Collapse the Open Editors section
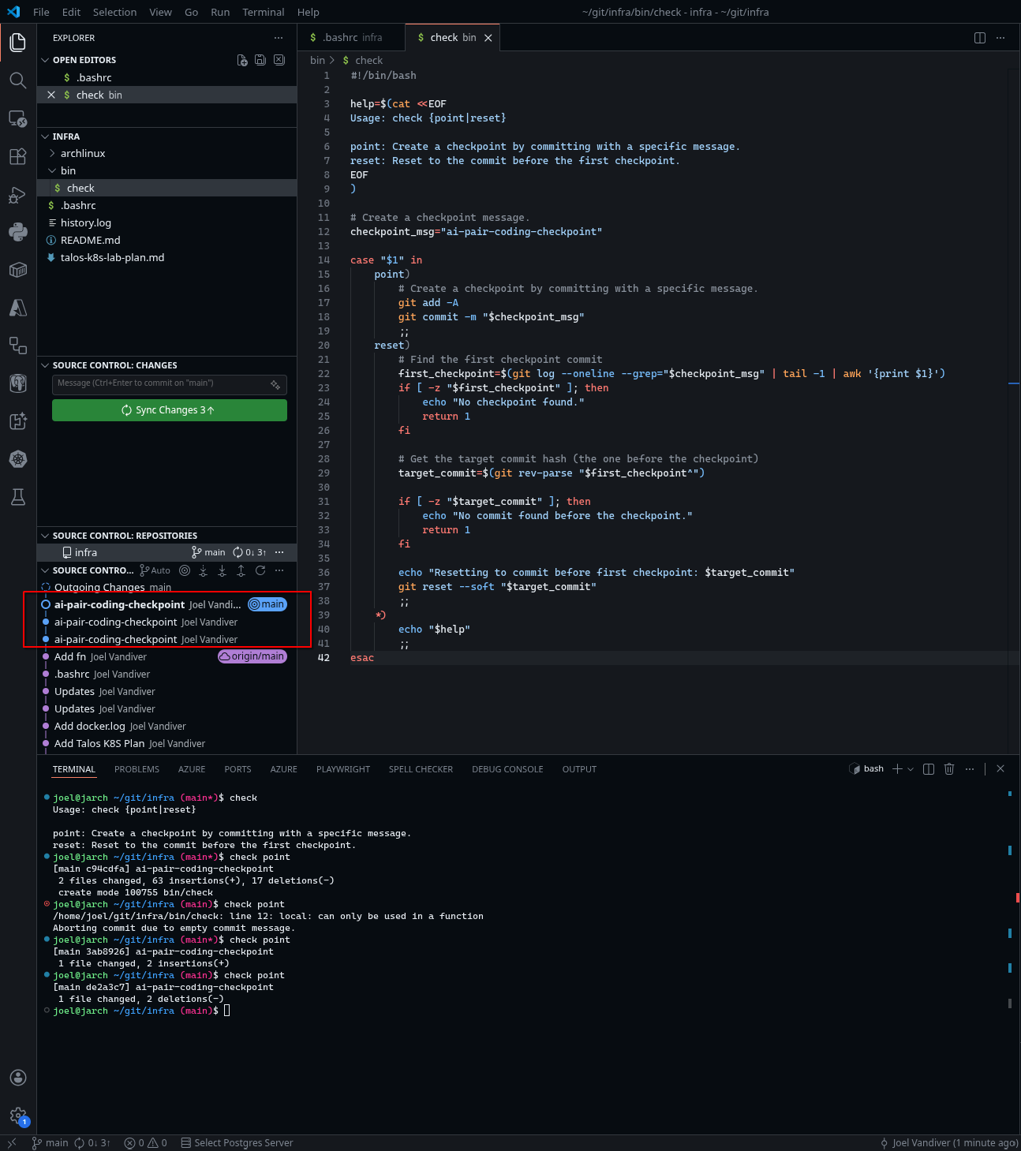Image resolution: width=1021 pixels, height=1151 pixels. 45,60
